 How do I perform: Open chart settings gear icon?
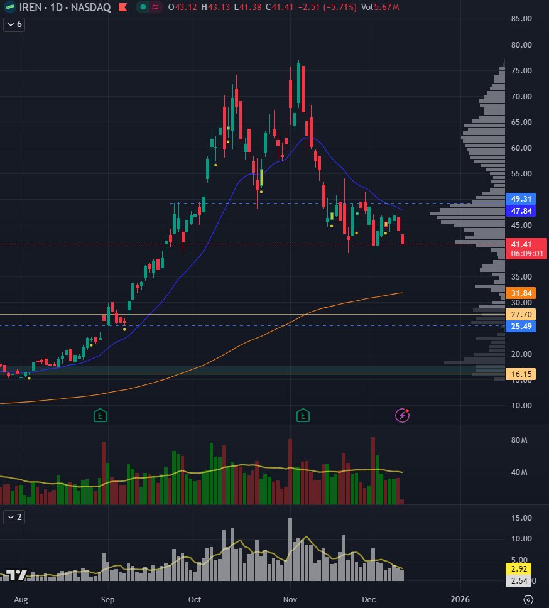click(x=528, y=599)
